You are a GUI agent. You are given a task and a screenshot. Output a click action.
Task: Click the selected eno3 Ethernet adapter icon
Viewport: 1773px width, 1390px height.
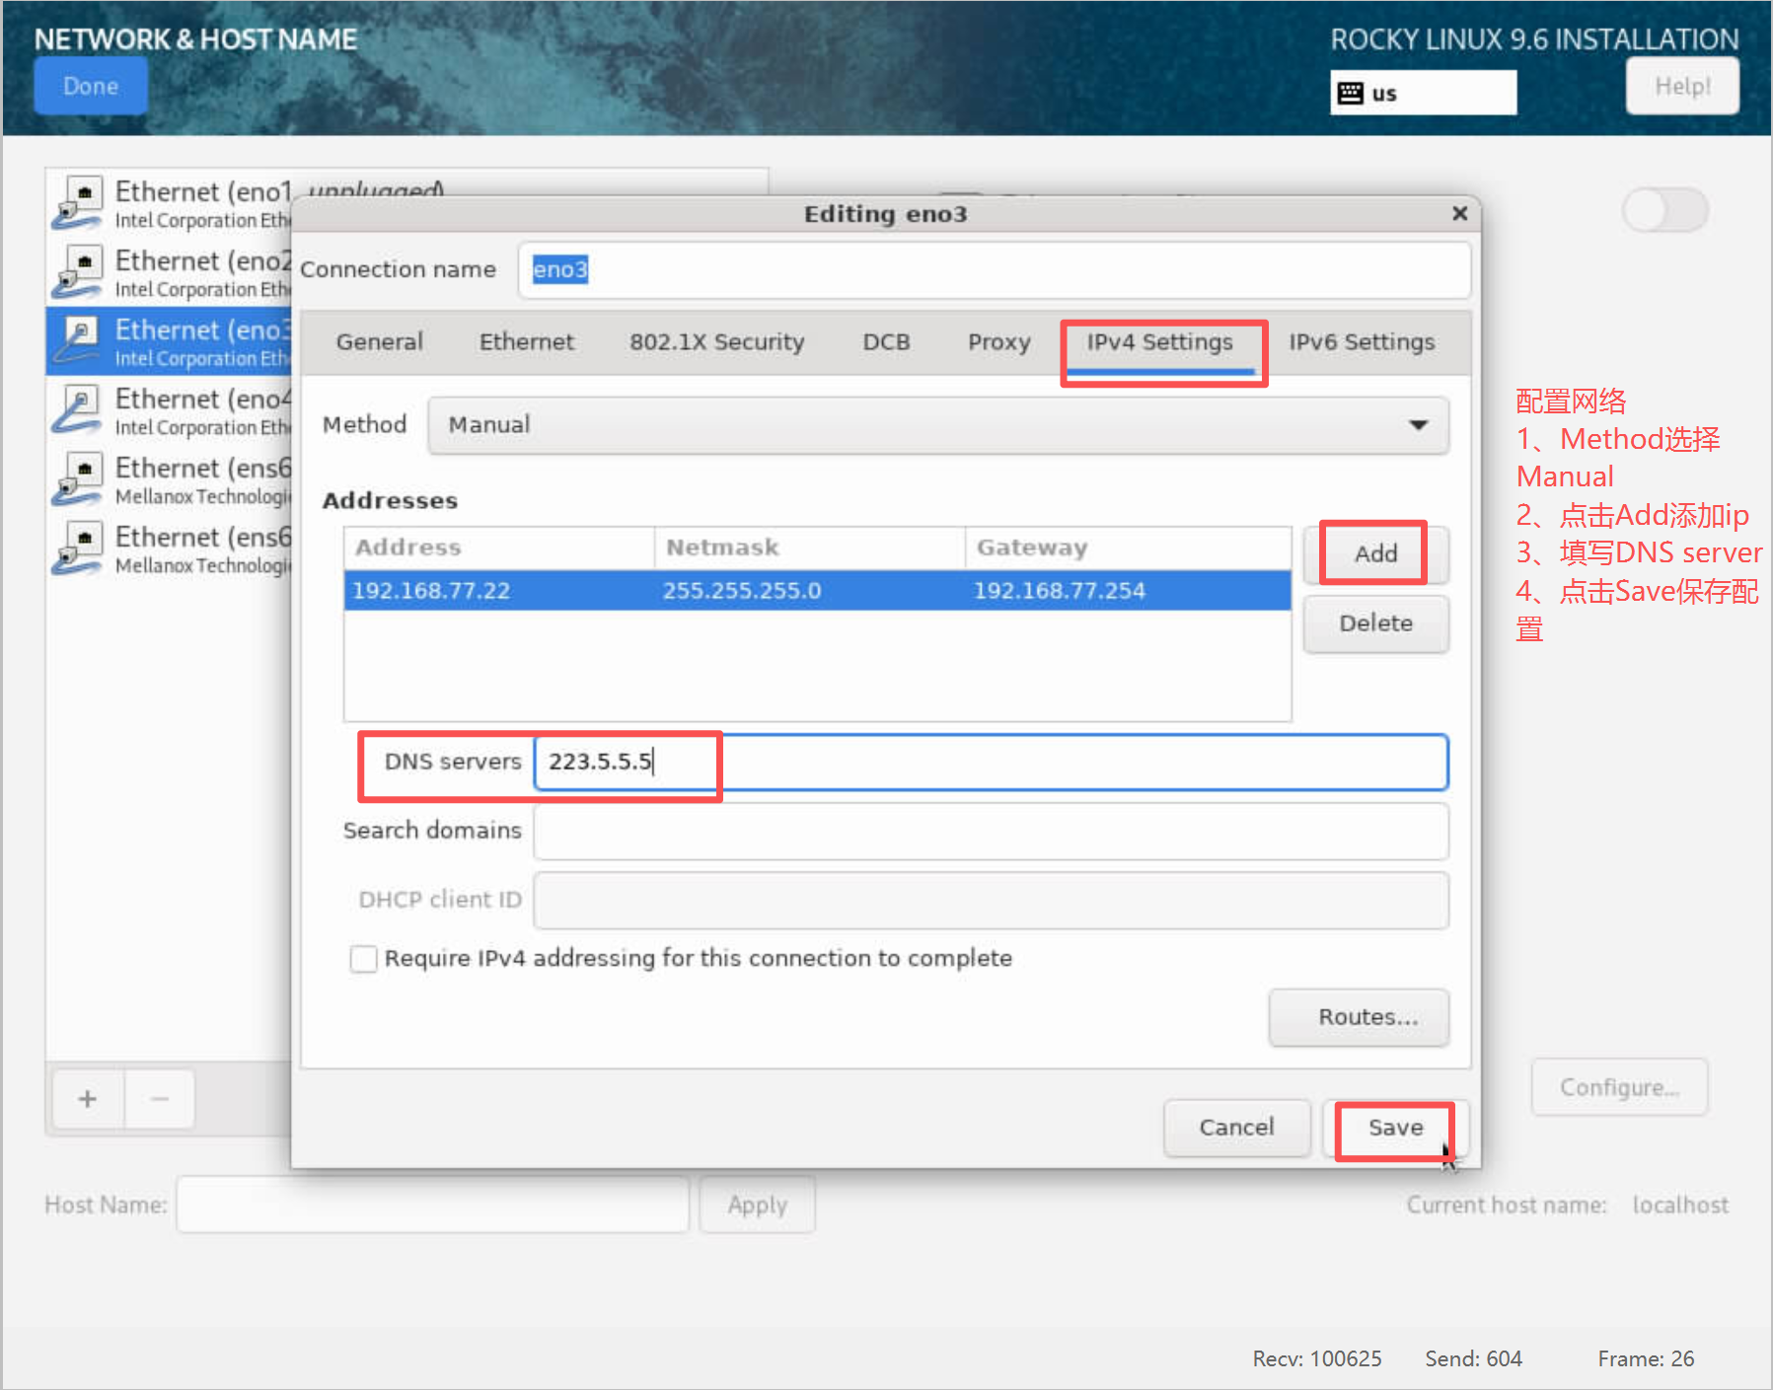click(x=78, y=341)
